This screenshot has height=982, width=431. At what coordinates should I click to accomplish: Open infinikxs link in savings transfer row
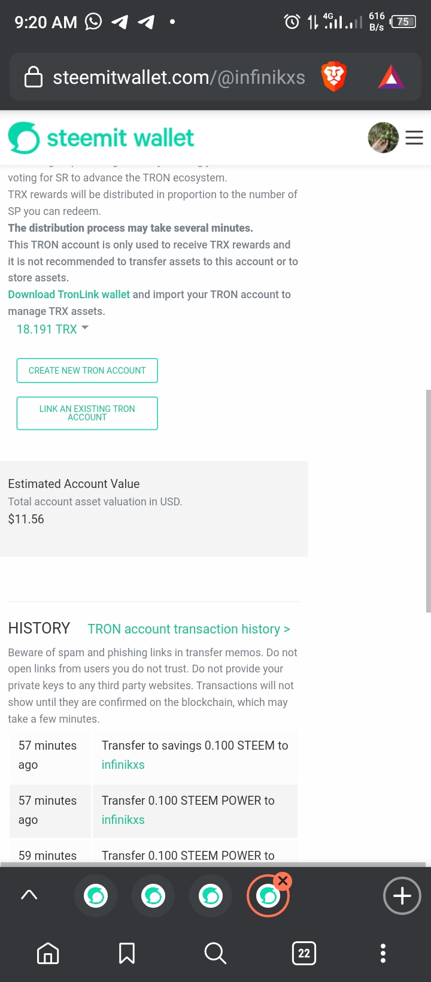click(x=123, y=765)
